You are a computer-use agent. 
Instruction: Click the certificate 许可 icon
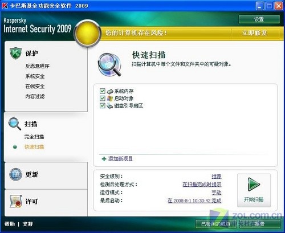pos(16,201)
